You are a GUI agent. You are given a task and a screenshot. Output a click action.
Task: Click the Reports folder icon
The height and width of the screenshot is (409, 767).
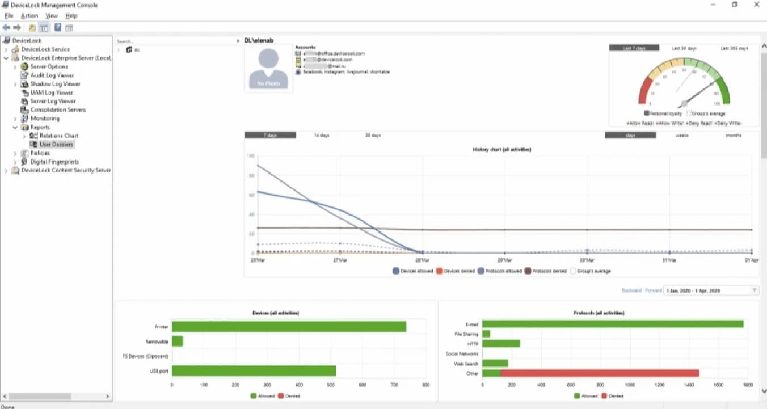click(x=25, y=127)
